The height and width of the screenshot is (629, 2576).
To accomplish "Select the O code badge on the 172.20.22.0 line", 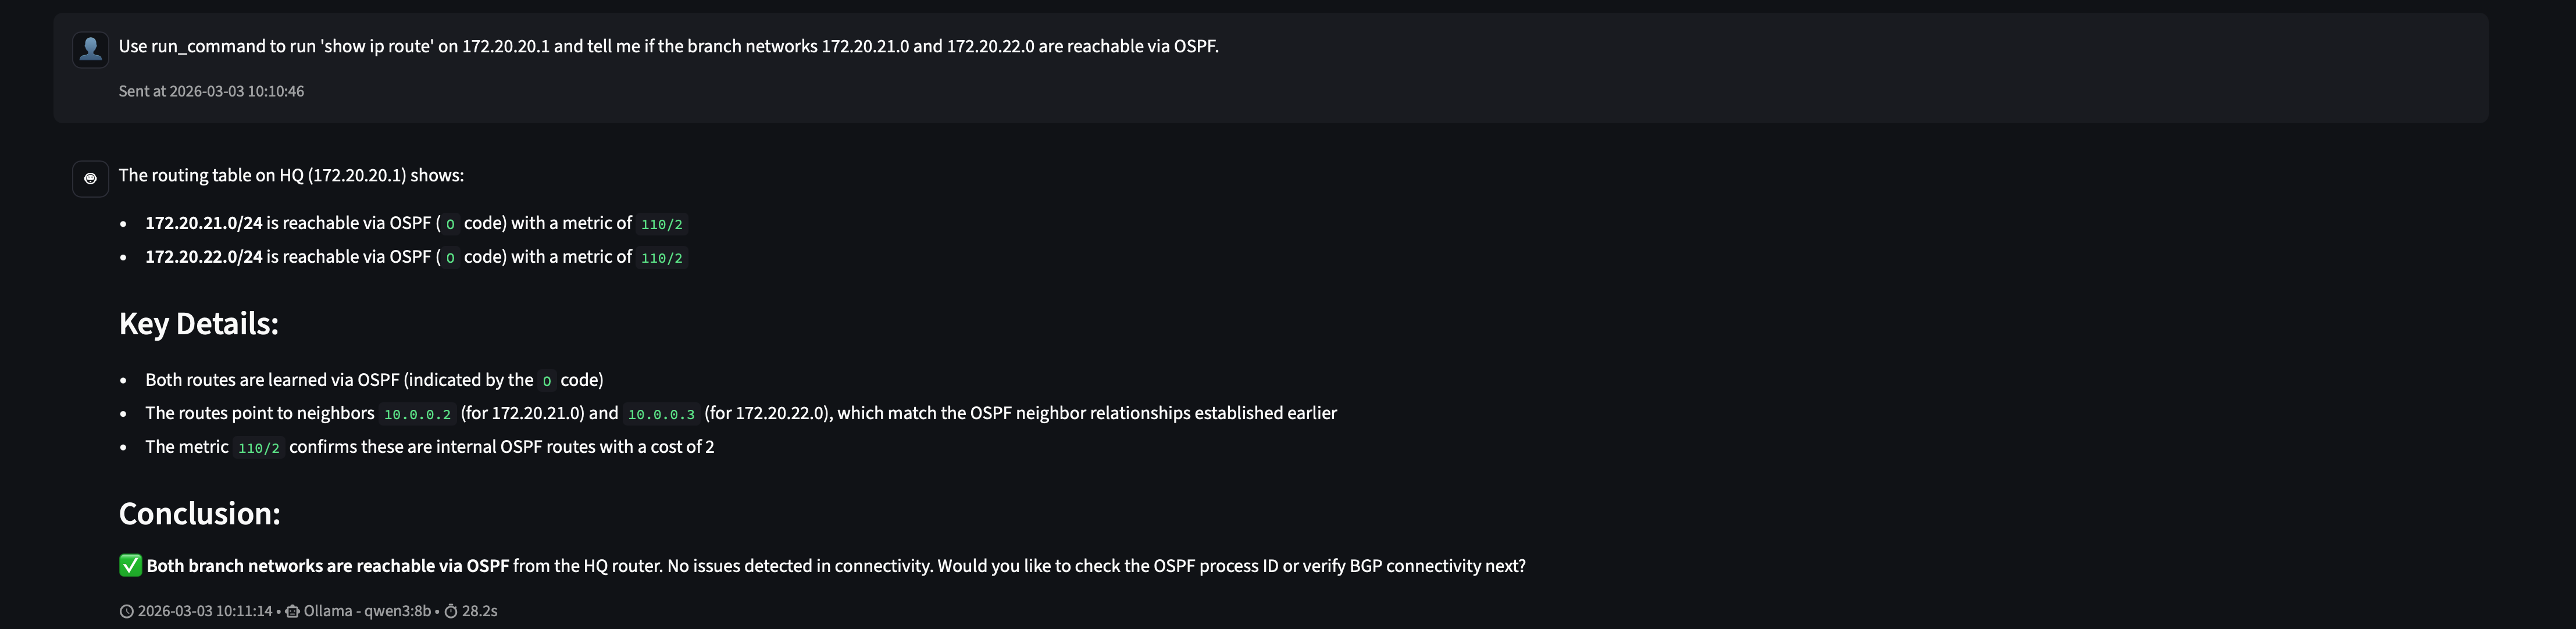I will (x=449, y=257).
